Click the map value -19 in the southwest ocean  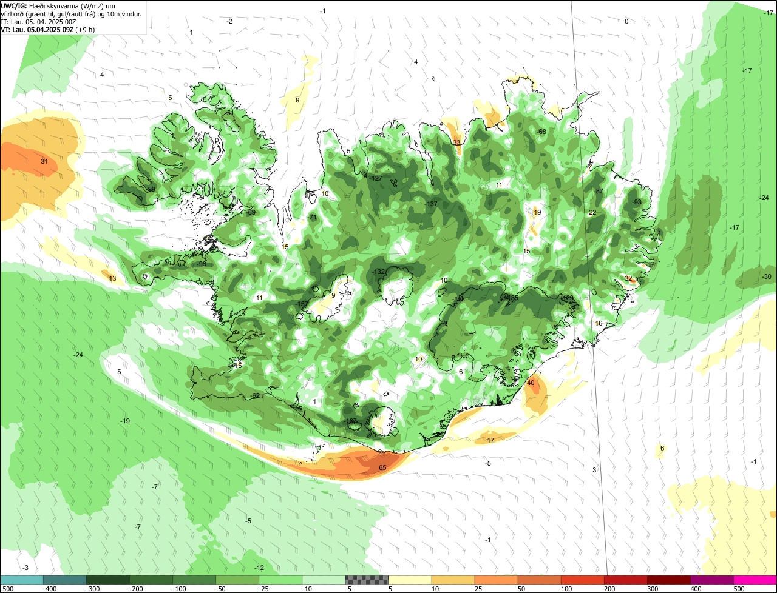(x=124, y=421)
